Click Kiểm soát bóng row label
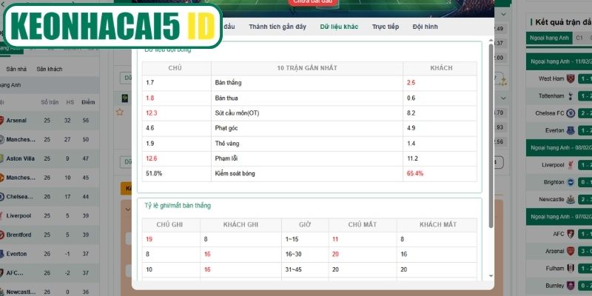592x296 pixels. pos(235,174)
